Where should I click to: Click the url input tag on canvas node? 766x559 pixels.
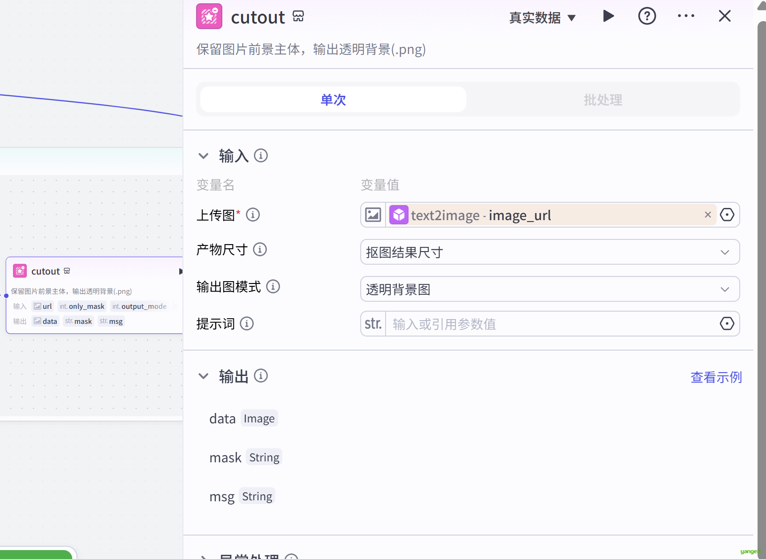43,306
